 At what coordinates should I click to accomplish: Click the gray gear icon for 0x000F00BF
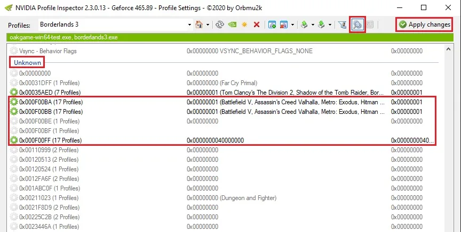click(x=14, y=131)
